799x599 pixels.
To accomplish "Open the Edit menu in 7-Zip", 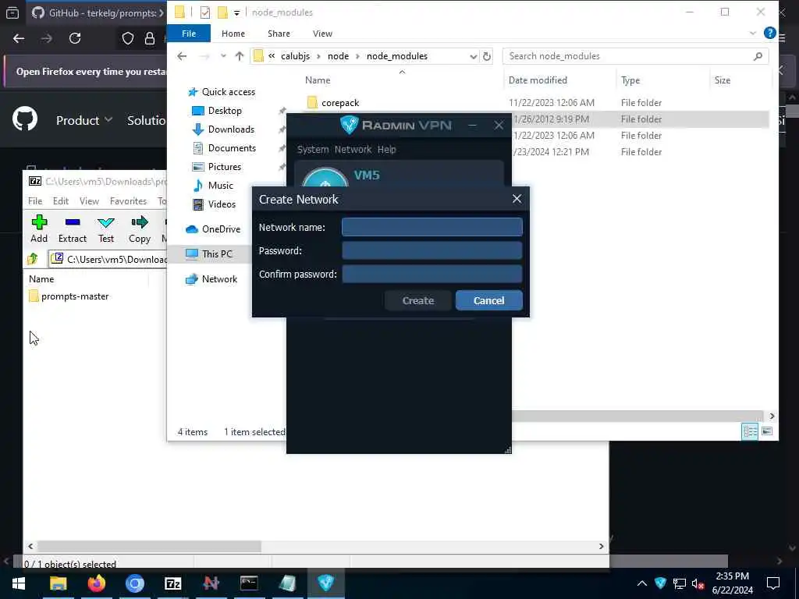I will coord(61,201).
